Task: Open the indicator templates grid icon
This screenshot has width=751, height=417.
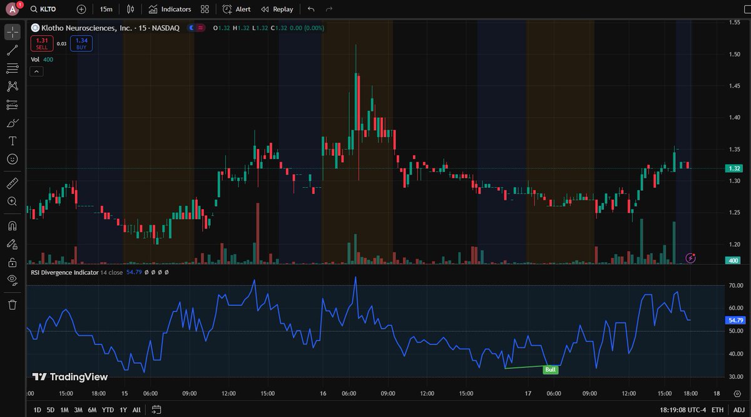Action: 205,9
